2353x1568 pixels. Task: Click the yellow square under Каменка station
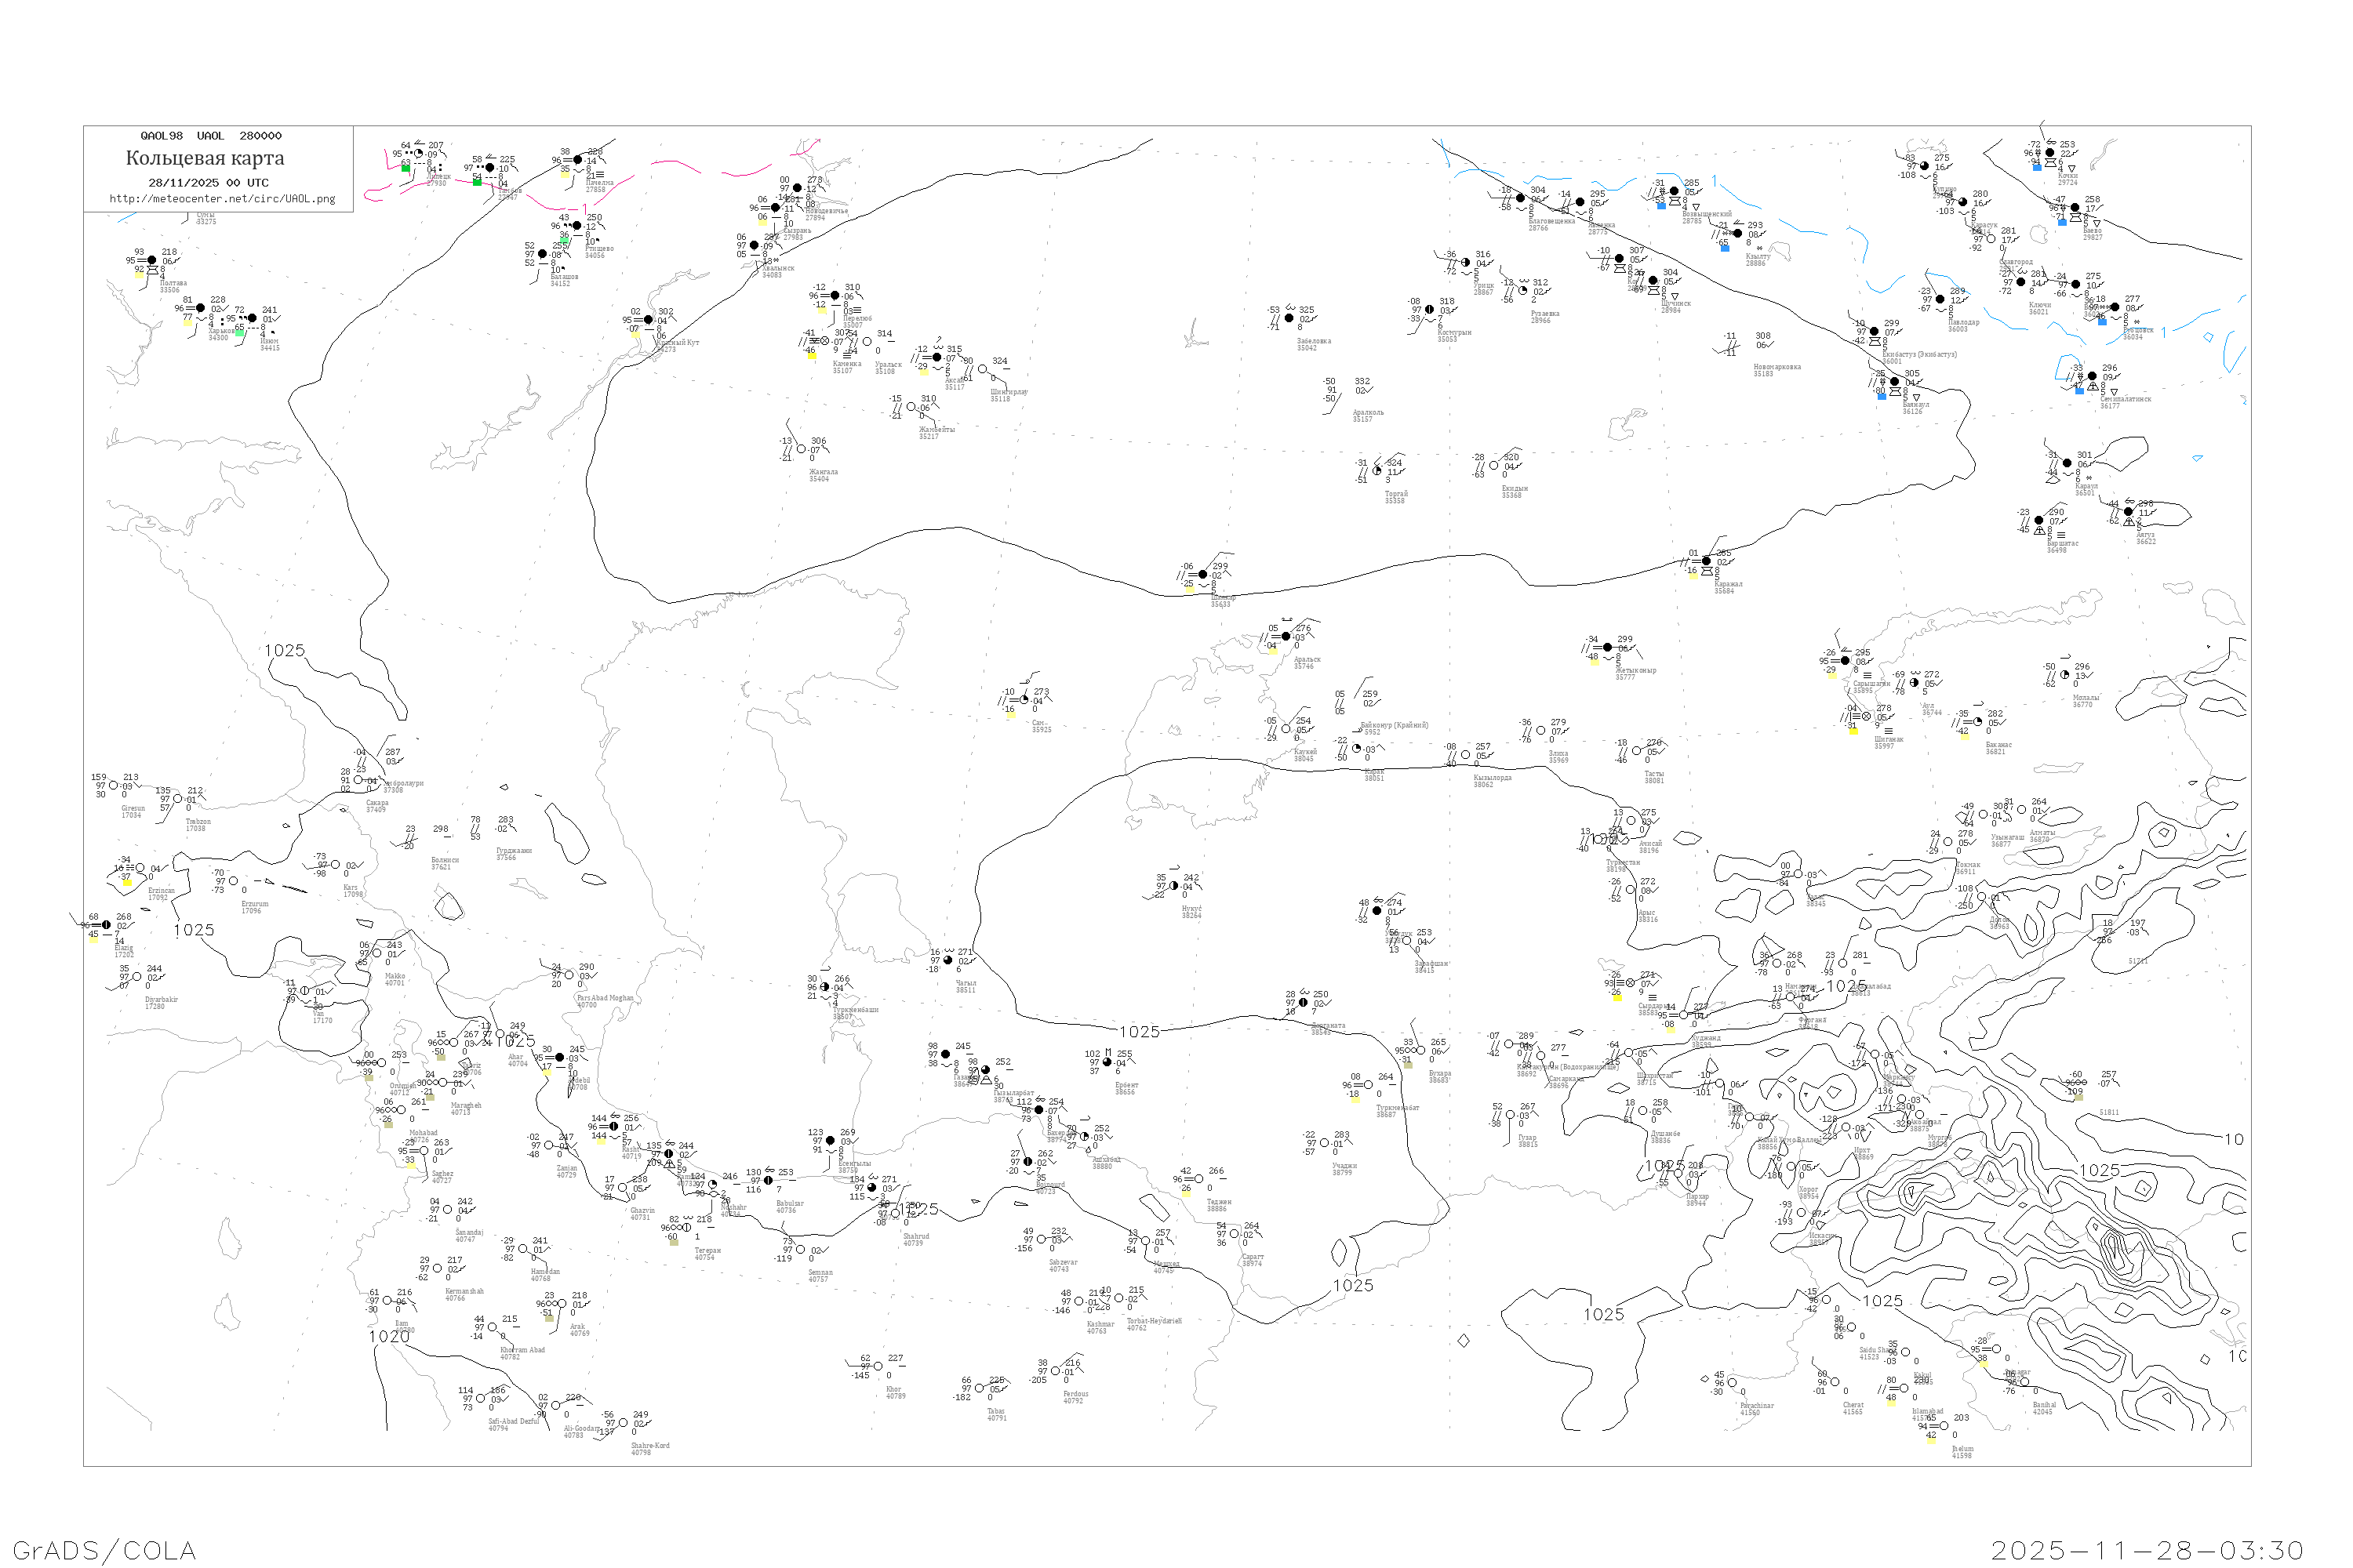(813, 356)
